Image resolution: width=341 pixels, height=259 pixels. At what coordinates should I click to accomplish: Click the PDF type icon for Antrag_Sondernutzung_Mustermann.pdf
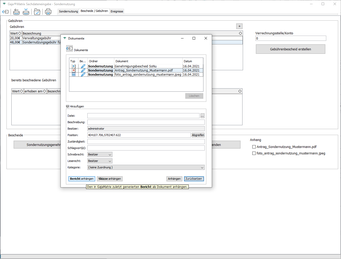74,70
